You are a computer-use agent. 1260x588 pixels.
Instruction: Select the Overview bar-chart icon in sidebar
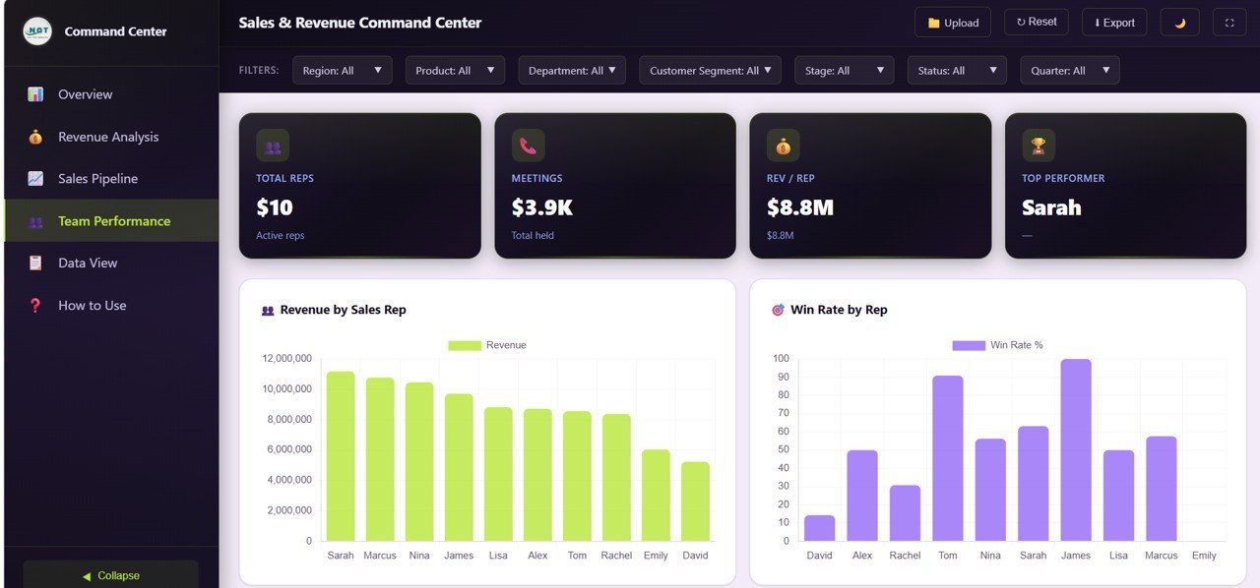point(37,93)
